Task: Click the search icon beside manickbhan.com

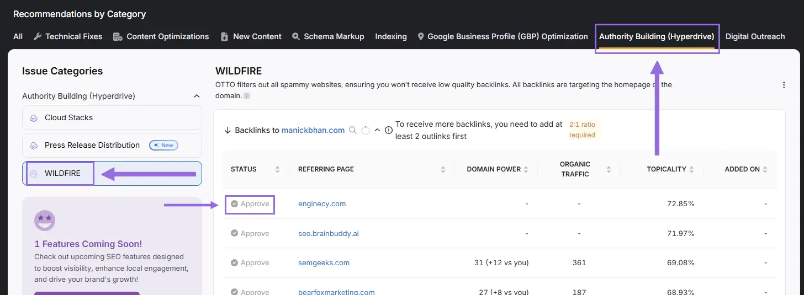Action: click(353, 131)
